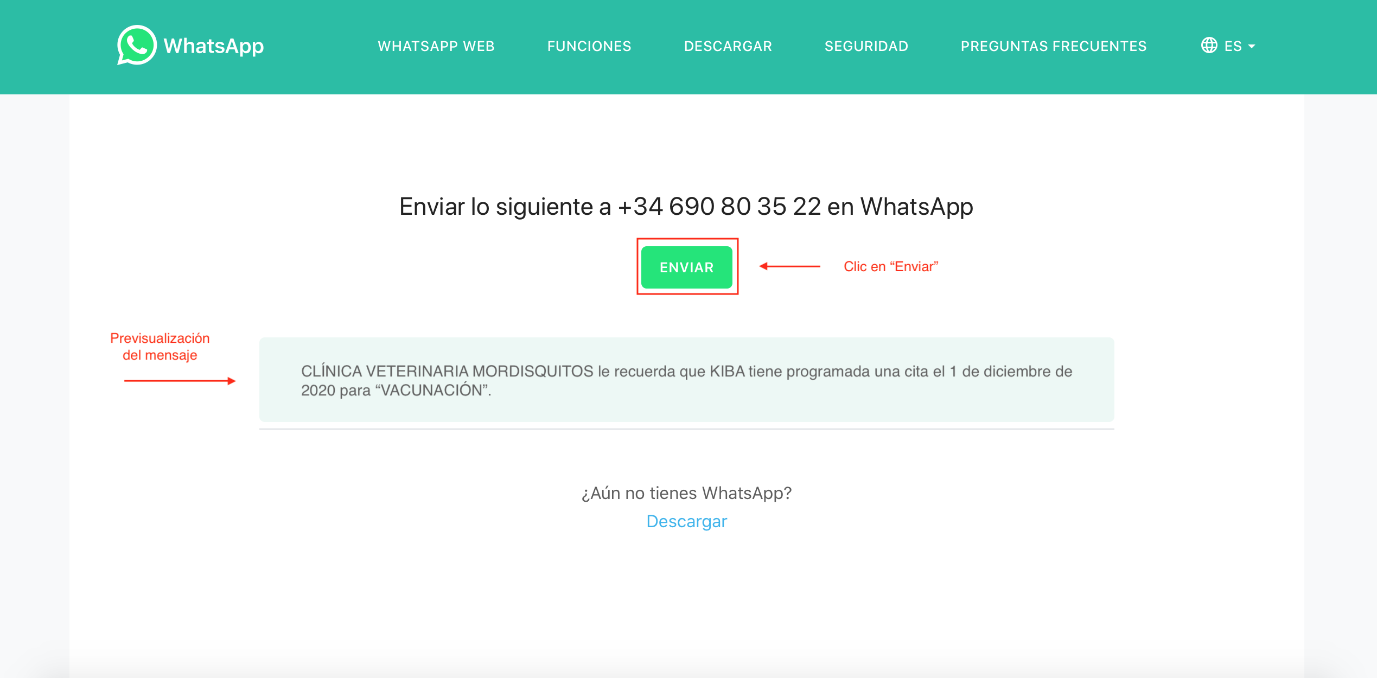Screen dimensions: 1377x678
Task: Click the WhatsApp logo icon
Action: pos(137,46)
